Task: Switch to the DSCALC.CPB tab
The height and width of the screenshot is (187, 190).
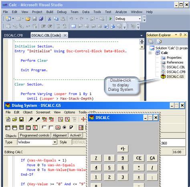Action: coord(14,35)
